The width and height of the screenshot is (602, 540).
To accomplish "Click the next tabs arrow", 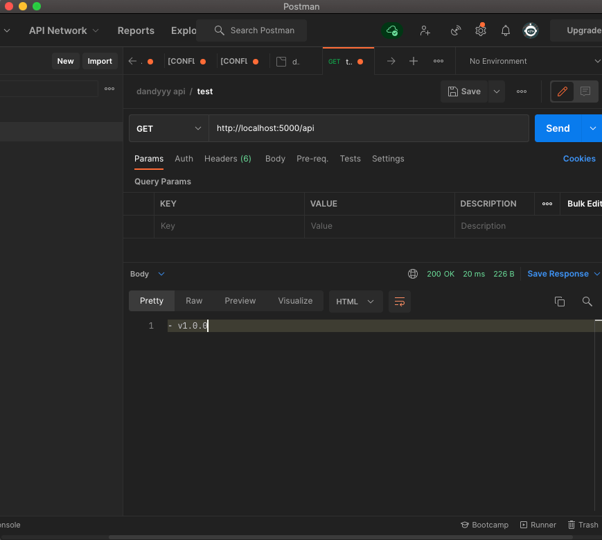I will (x=391, y=61).
